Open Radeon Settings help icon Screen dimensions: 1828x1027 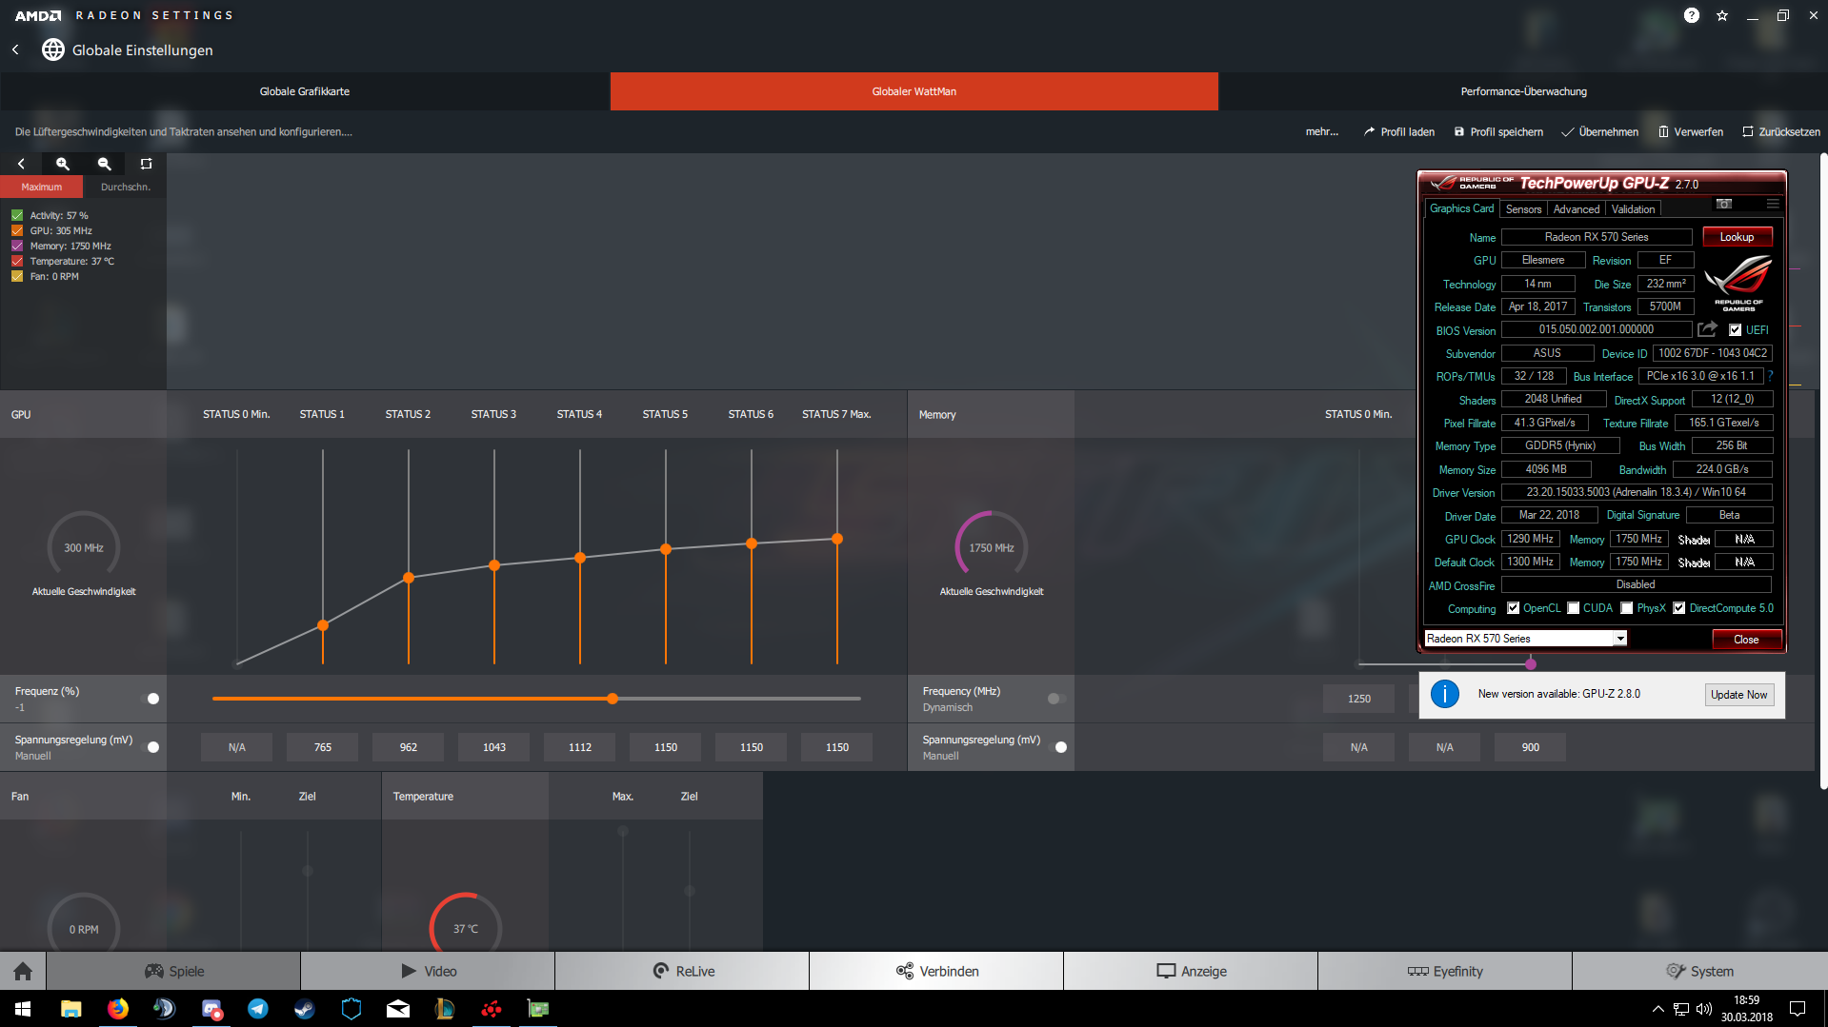pyautogui.click(x=1691, y=15)
